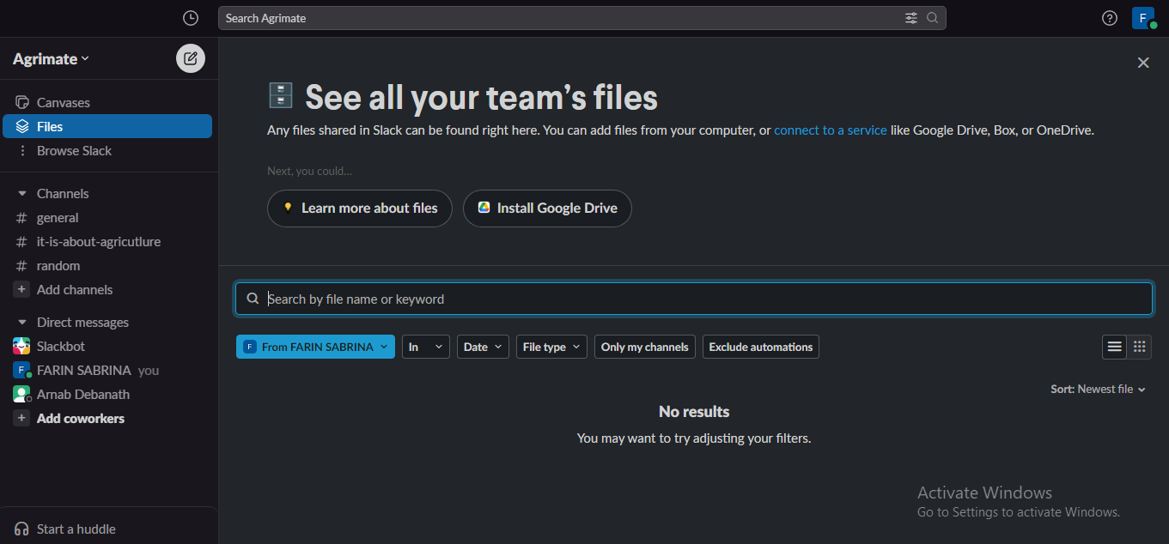This screenshot has width=1169, height=544.
Task: Click the Install Google Drive button
Action: (547, 209)
